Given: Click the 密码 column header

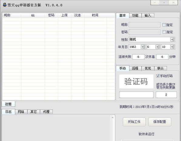Looking at the screenshot, I should pyautogui.click(x=51, y=15).
